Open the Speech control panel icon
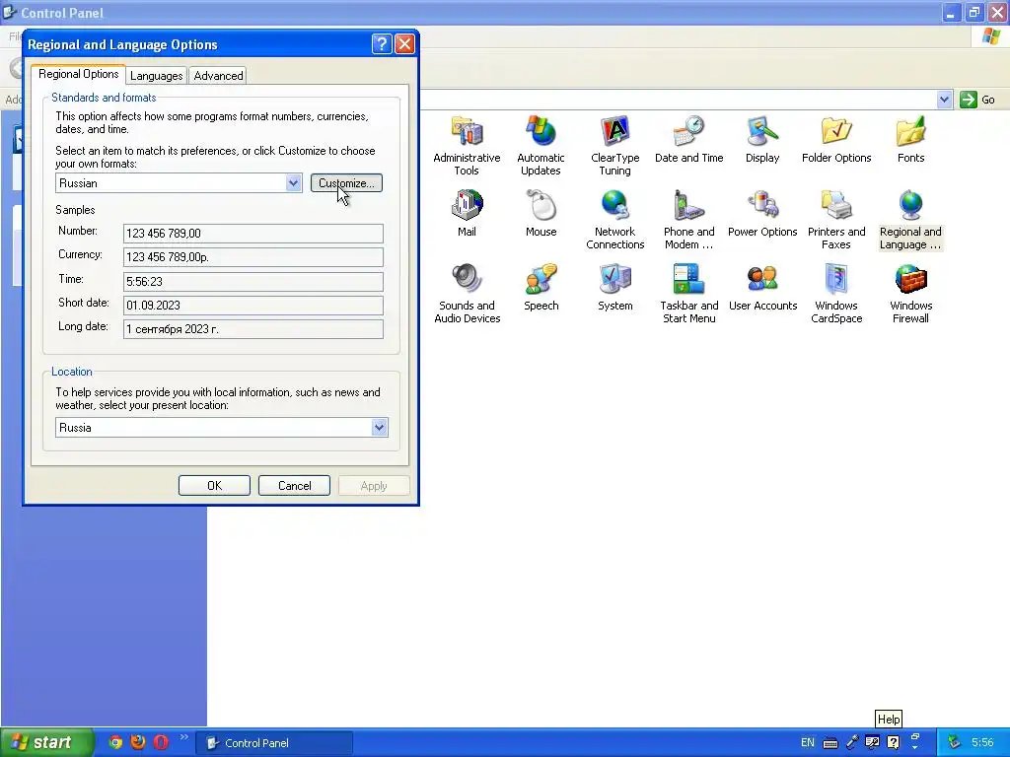The width and height of the screenshot is (1010, 757). (541, 287)
